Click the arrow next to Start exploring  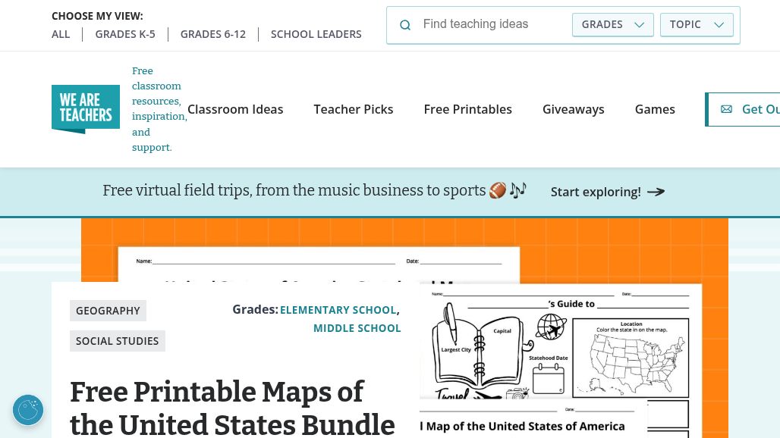[656, 192]
